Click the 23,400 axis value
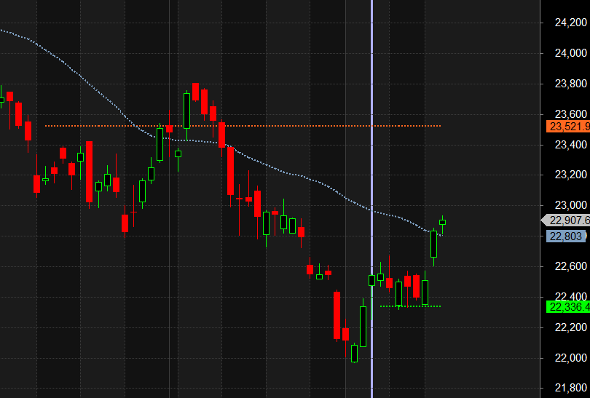The height and width of the screenshot is (398, 590). (x=571, y=145)
